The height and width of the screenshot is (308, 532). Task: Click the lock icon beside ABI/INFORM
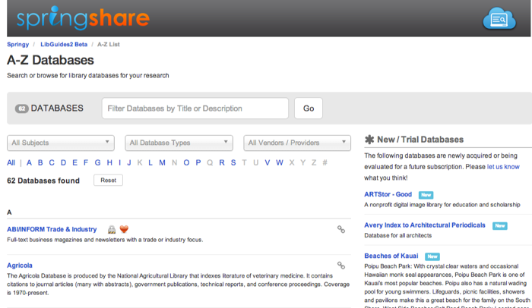[112, 230]
